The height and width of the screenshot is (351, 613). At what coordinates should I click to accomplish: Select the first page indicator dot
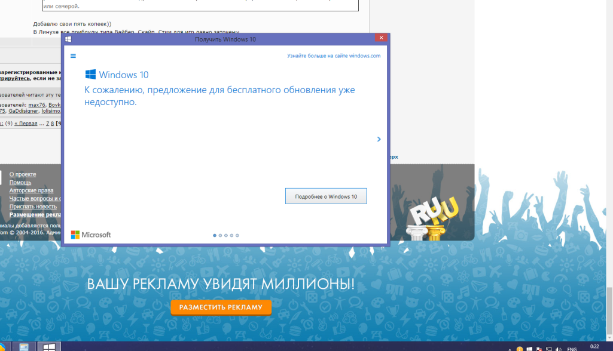215,235
